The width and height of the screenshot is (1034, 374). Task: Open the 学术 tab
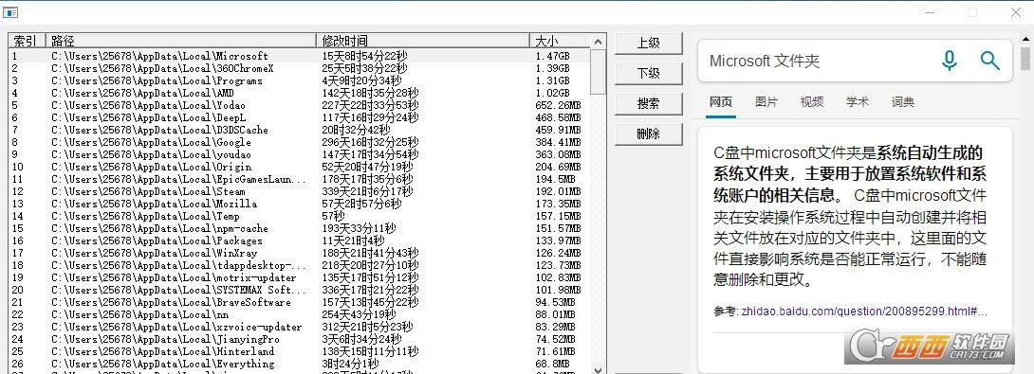[858, 102]
